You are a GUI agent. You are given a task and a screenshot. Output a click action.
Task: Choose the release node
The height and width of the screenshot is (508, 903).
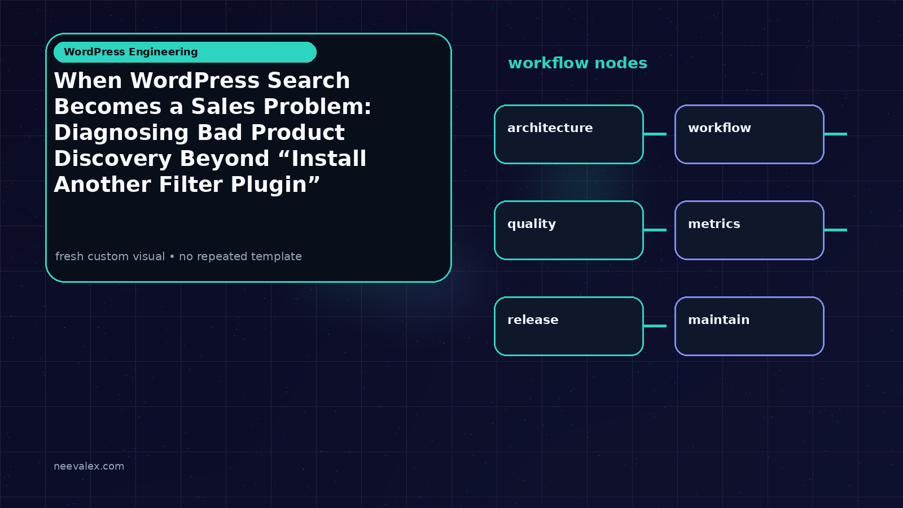click(x=569, y=326)
